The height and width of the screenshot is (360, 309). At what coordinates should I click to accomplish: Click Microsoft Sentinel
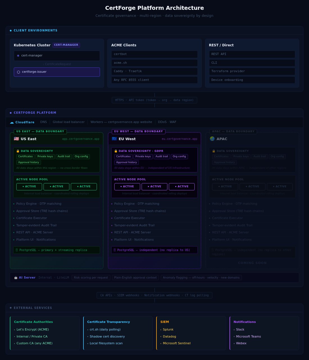tap(177, 343)
